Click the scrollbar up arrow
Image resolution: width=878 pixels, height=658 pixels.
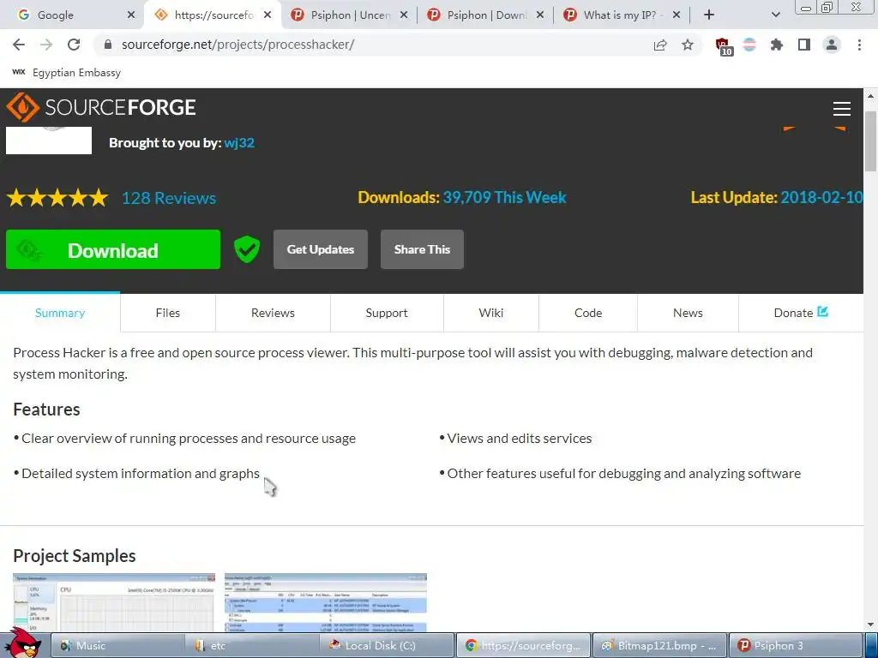pos(871,96)
